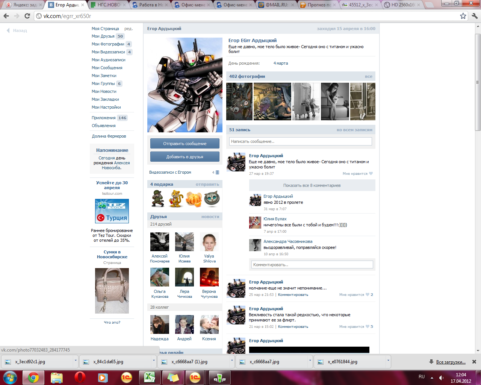Open the dropdown arrow for x_c6668aa7 (1).jpg
Image resolution: width=481 pixels, height=385 pixels.
[x=232, y=361]
